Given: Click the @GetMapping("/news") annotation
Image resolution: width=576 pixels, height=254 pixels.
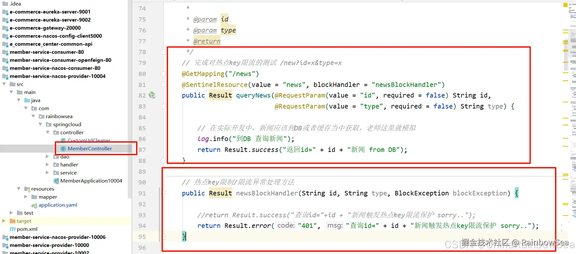Looking at the screenshot, I should tap(220, 74).
